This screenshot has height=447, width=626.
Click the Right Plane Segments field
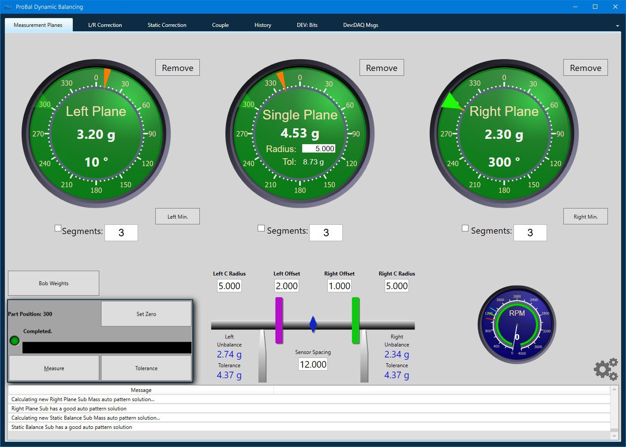point(530,233)
